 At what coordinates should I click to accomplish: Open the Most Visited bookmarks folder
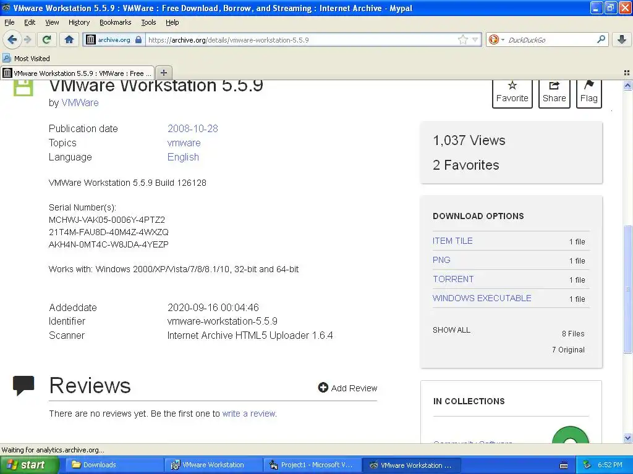click(x=26, y=59)
